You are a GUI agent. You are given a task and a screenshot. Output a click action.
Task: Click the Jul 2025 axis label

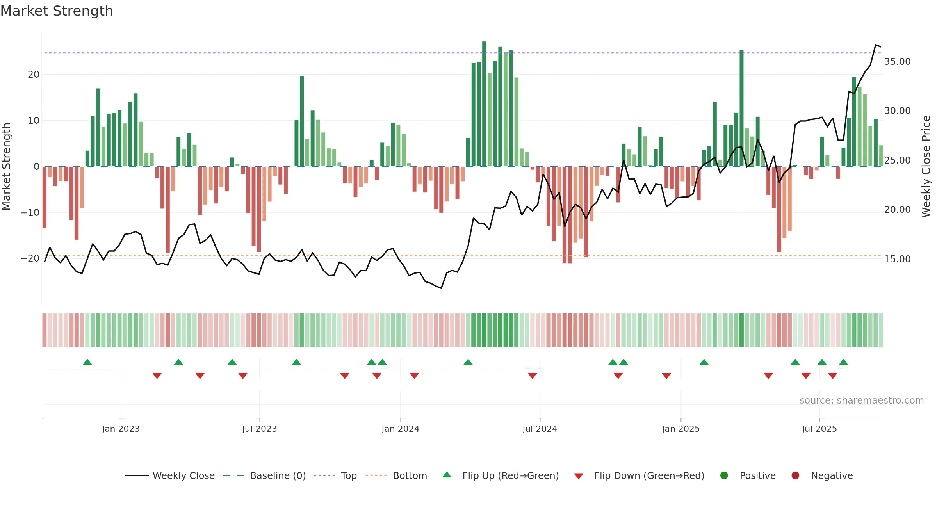coord(819,429)
